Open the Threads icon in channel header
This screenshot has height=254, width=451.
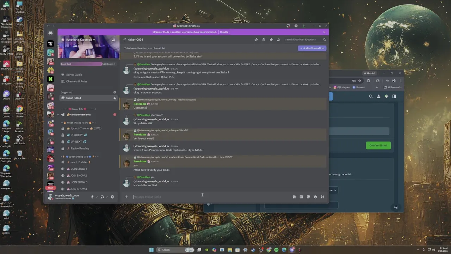256,40
